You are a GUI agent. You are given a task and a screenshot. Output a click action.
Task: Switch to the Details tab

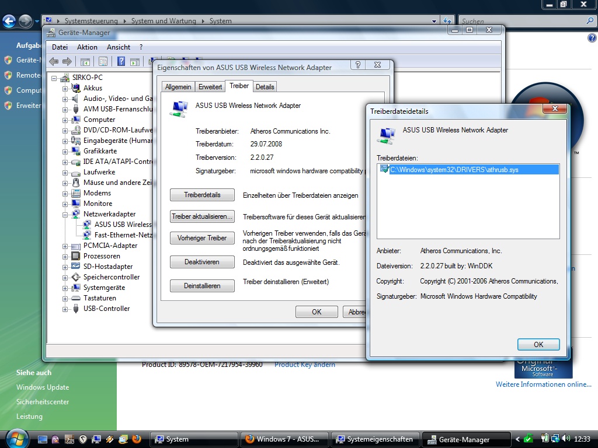click(265, 87)
